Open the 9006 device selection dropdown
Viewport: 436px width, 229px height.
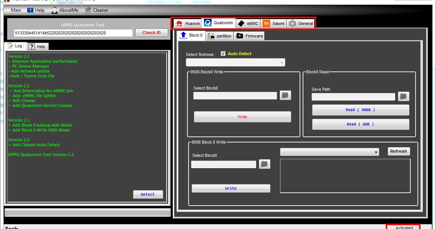377,152
